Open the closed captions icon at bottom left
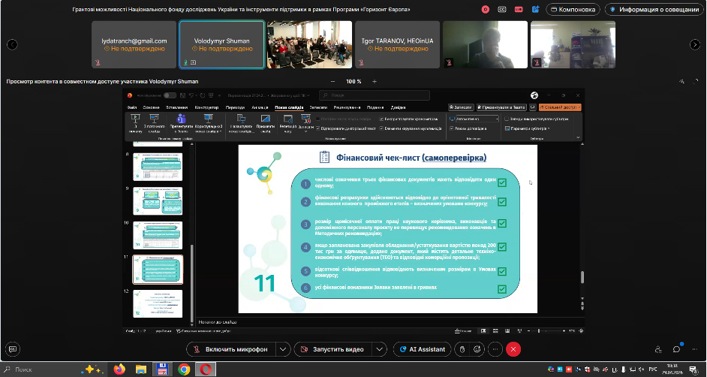Viewport: 707px width, 377px height. [13, 349]
